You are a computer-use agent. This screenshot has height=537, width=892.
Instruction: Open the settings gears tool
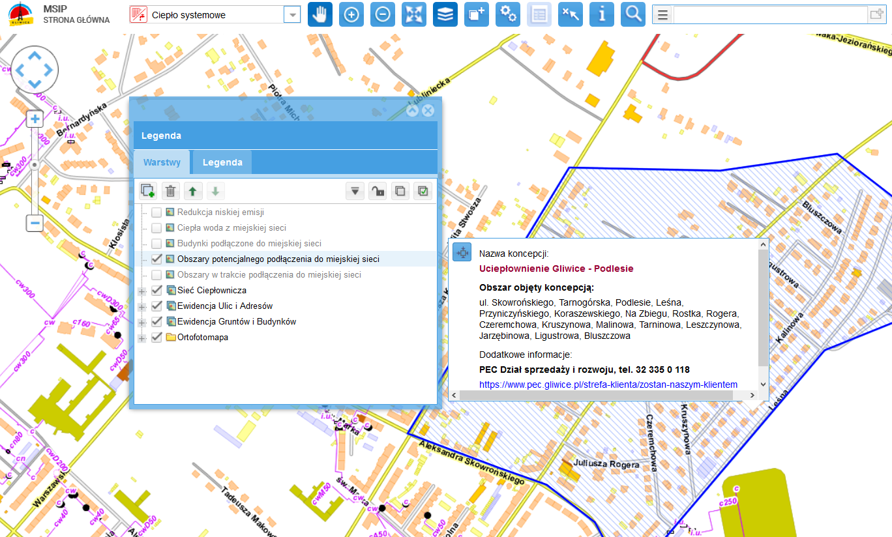[507, 14]
